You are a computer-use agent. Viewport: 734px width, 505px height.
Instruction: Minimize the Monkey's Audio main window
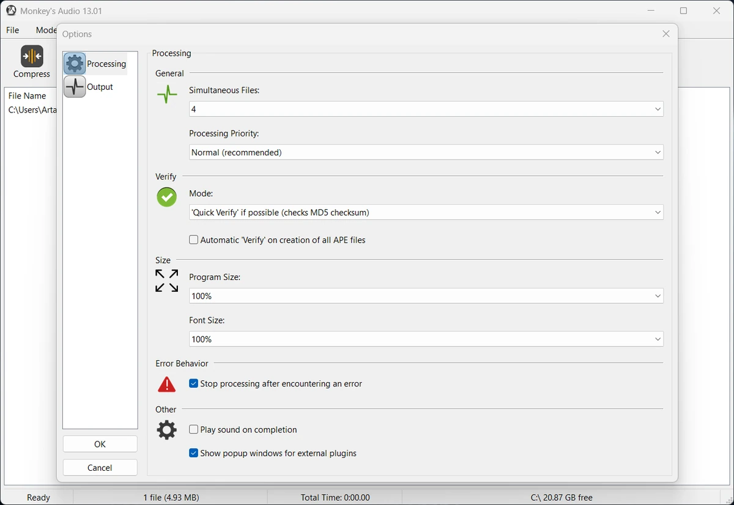pos(651,11)
